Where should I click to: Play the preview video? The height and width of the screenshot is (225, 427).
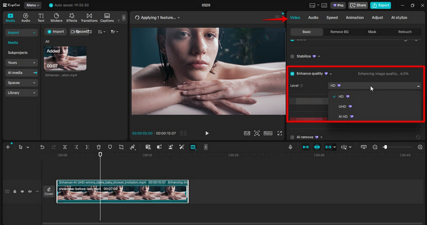pos(207,133)
